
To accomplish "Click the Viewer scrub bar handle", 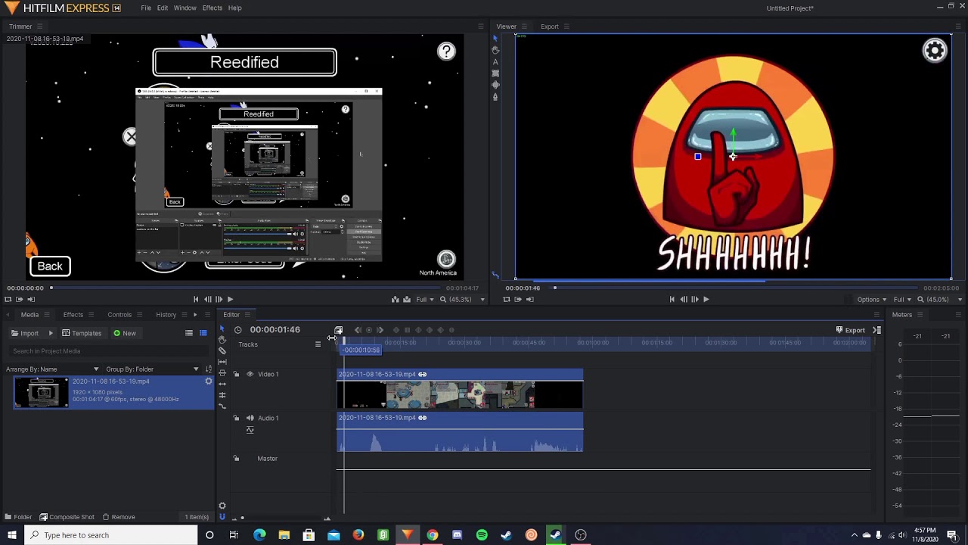I will click(x=554, y=288).
